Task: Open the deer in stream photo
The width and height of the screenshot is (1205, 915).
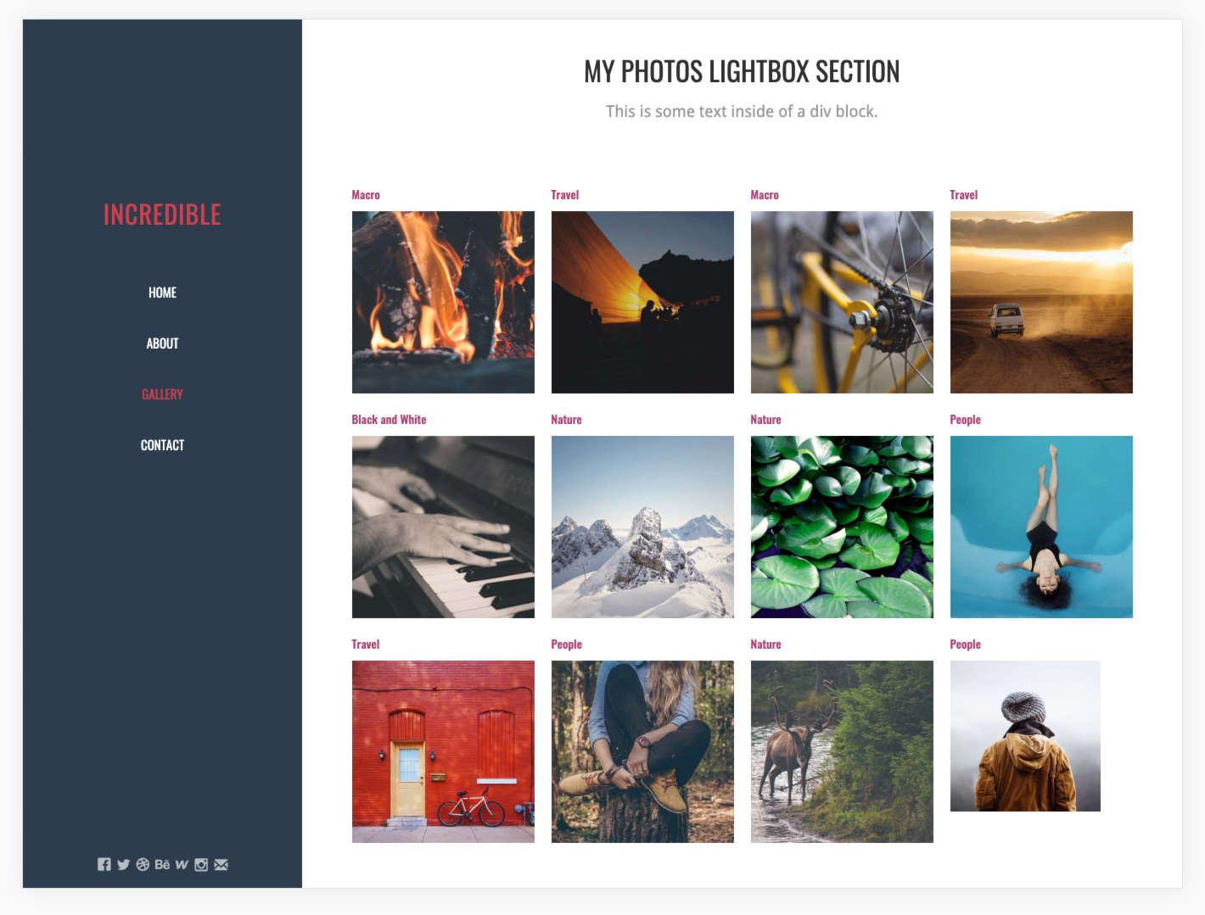Action: [x=842, y=751]
